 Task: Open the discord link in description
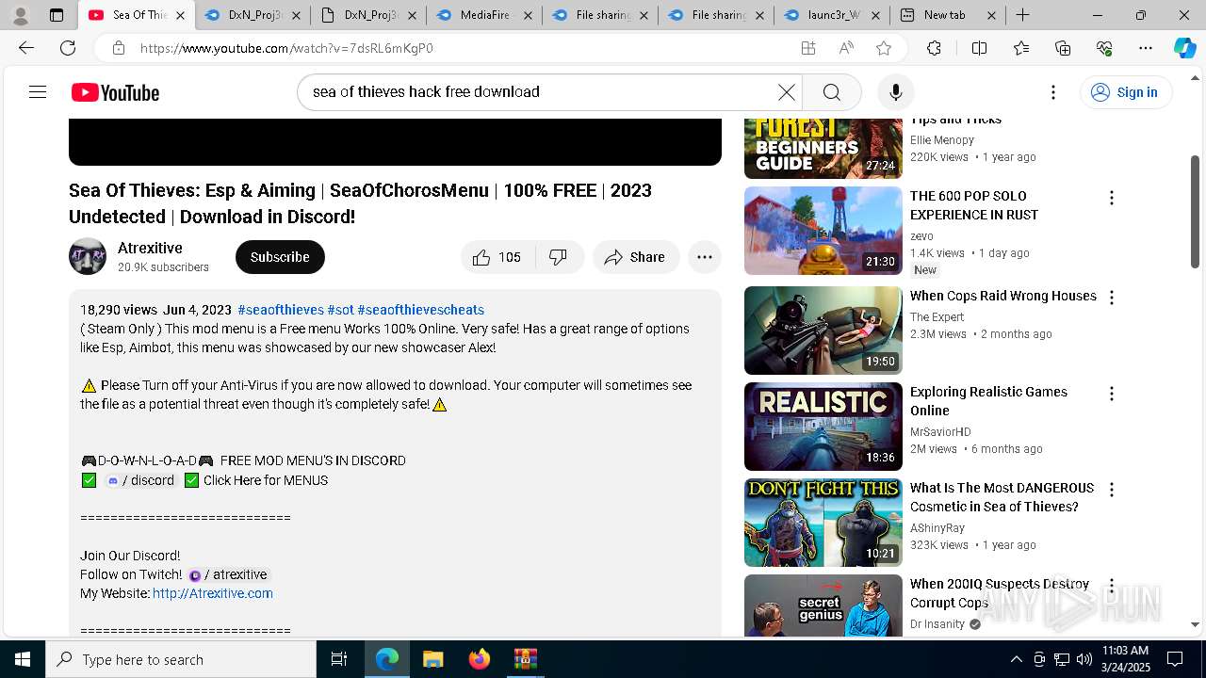click(x=140, y=480)
